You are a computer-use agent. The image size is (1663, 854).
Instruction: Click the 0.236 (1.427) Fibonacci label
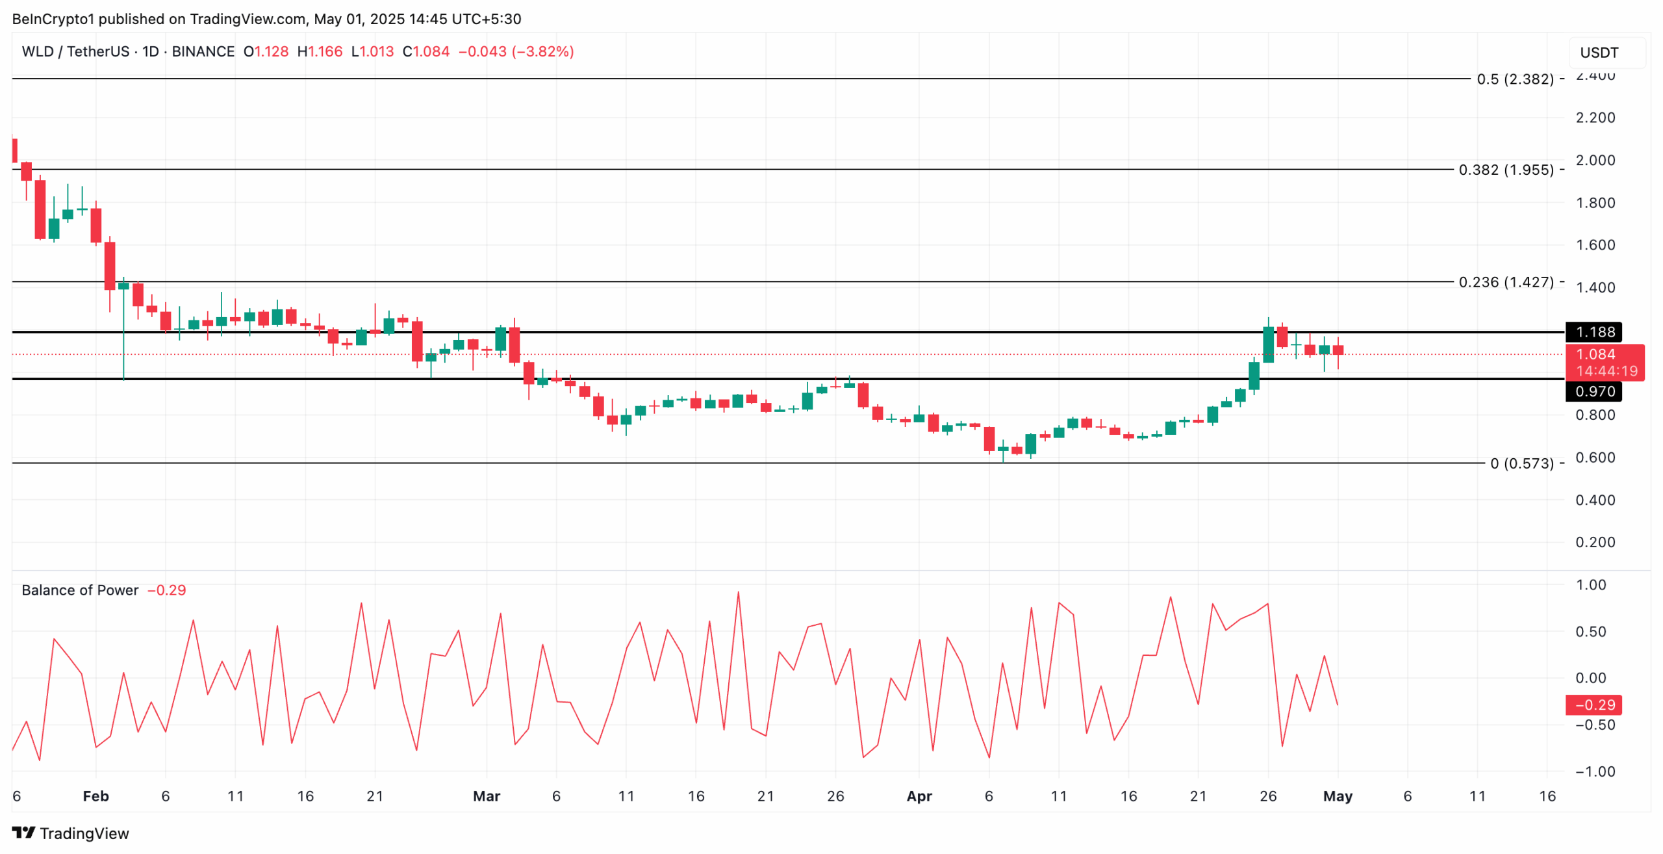(1505, 282)
